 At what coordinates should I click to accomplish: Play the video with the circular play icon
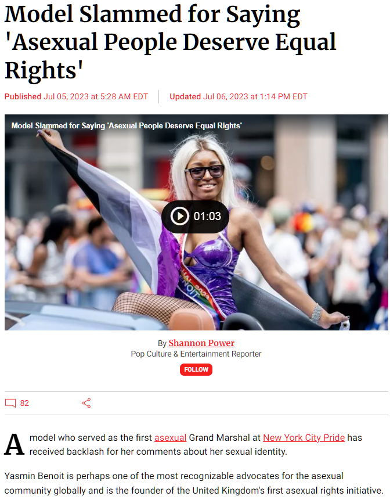179,216
